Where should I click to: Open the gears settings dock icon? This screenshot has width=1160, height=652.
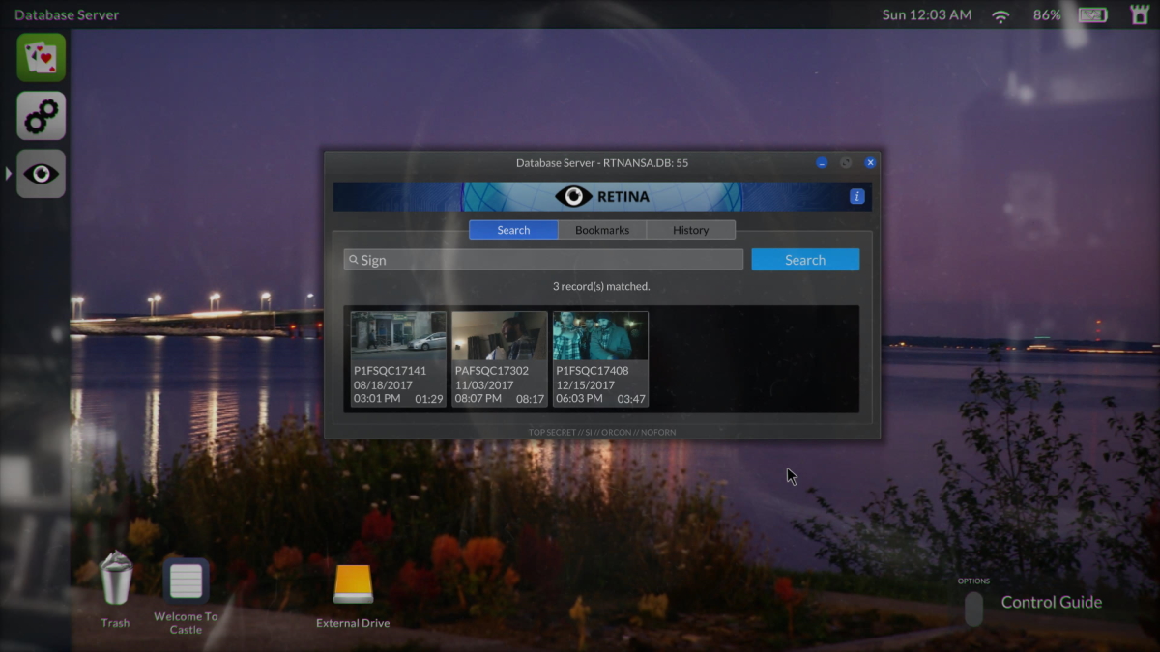click(x=41, y=116)
